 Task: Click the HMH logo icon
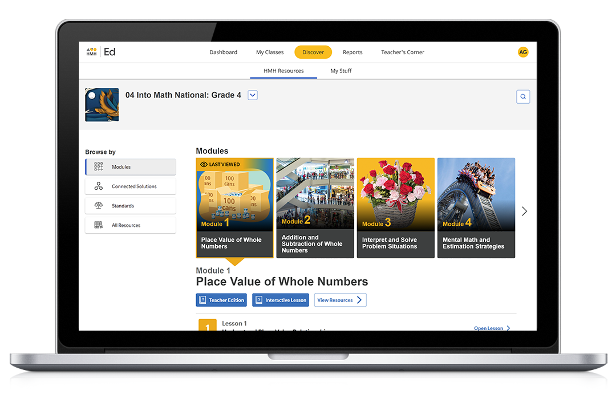click(x=91, y=52)
